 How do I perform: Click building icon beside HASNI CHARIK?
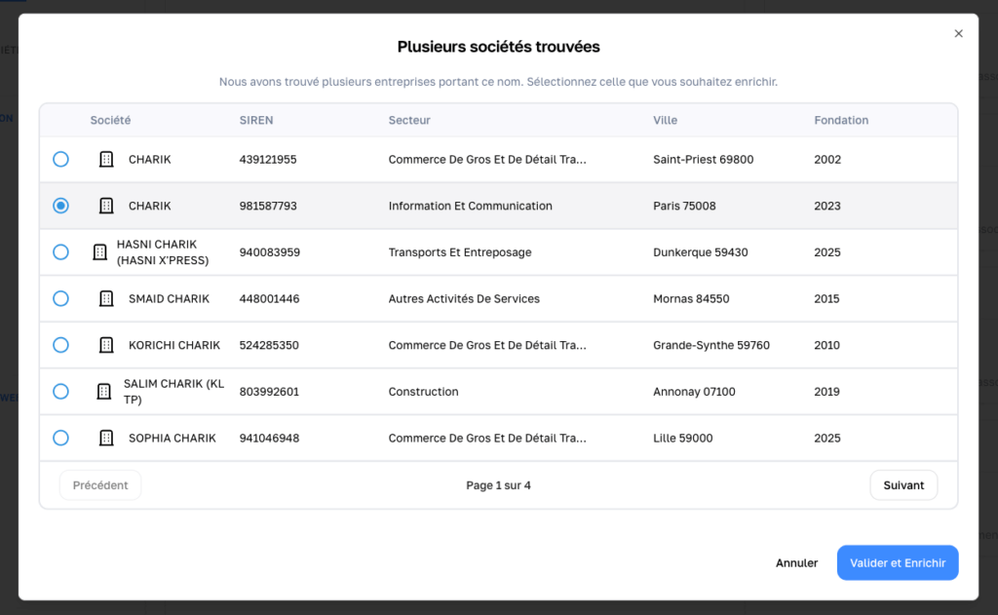pos(99,252)
